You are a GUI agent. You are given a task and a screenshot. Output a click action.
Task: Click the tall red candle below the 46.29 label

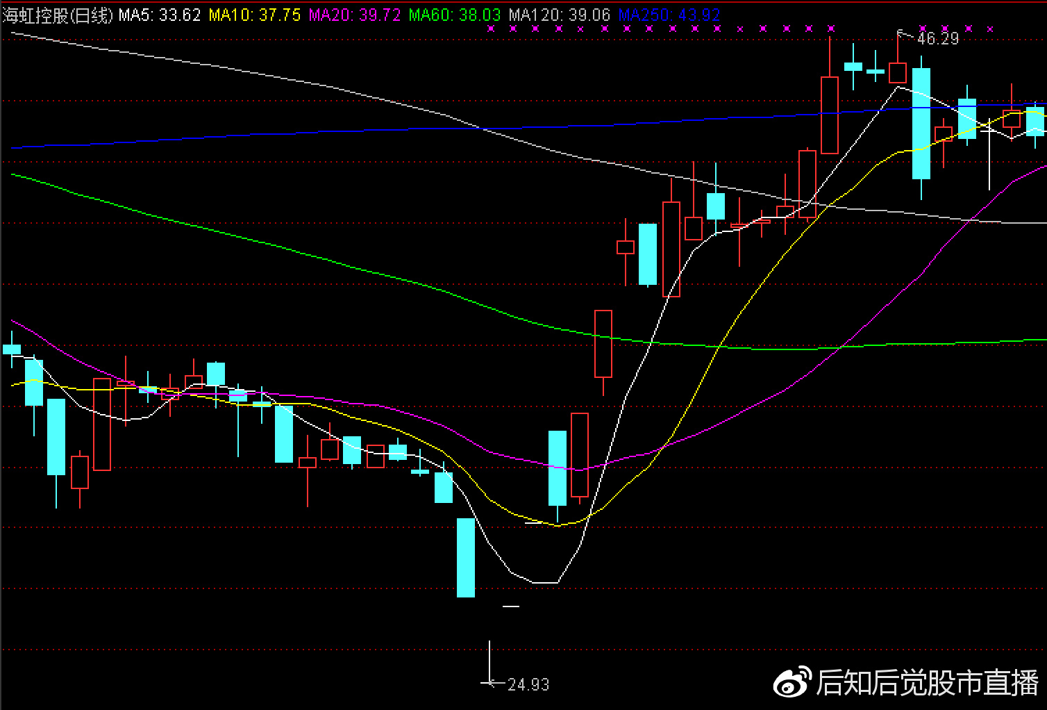pyautogui.click(x=829, y=115)
